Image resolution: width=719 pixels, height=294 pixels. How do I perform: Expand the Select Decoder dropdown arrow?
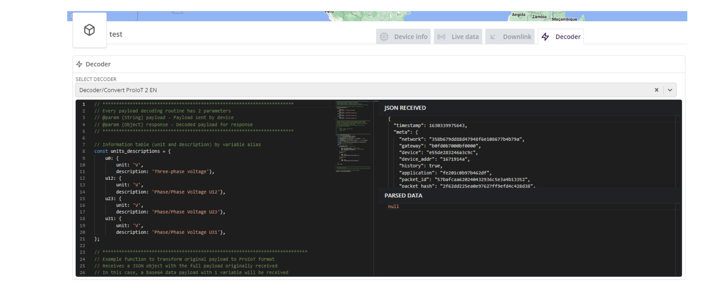[x=670, y=90]
